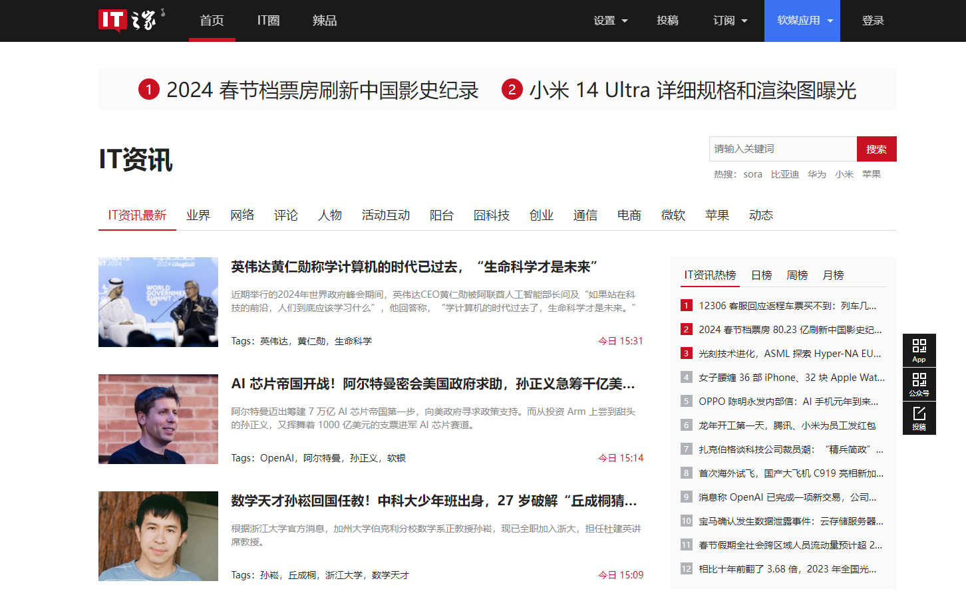Click 投稿 in the top navigation bar
Viewport: 966px width, 601px height.
(x=667, y=21)
